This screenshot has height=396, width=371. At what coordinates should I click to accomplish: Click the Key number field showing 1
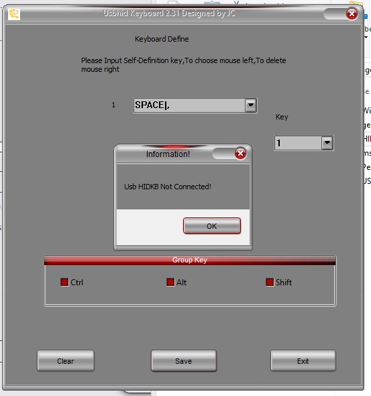pos(298,143)
